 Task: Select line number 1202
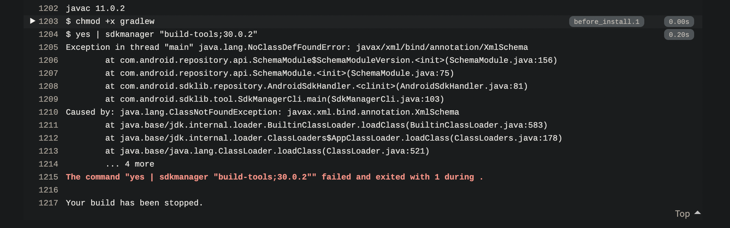[x=48, y=9]
